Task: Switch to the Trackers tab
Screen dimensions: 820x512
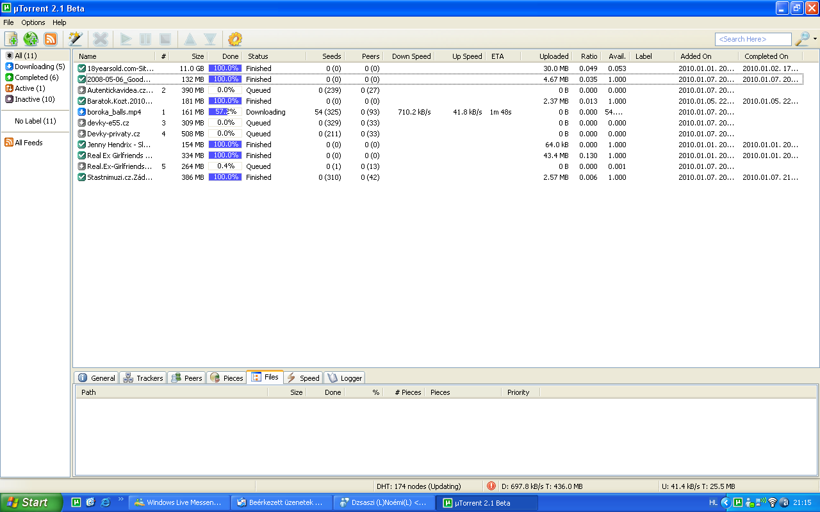Action: (143, 378)
